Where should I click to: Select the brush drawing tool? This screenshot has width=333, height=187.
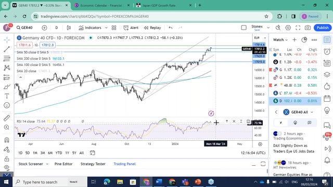pyautogui.click(x=7, y=87)
